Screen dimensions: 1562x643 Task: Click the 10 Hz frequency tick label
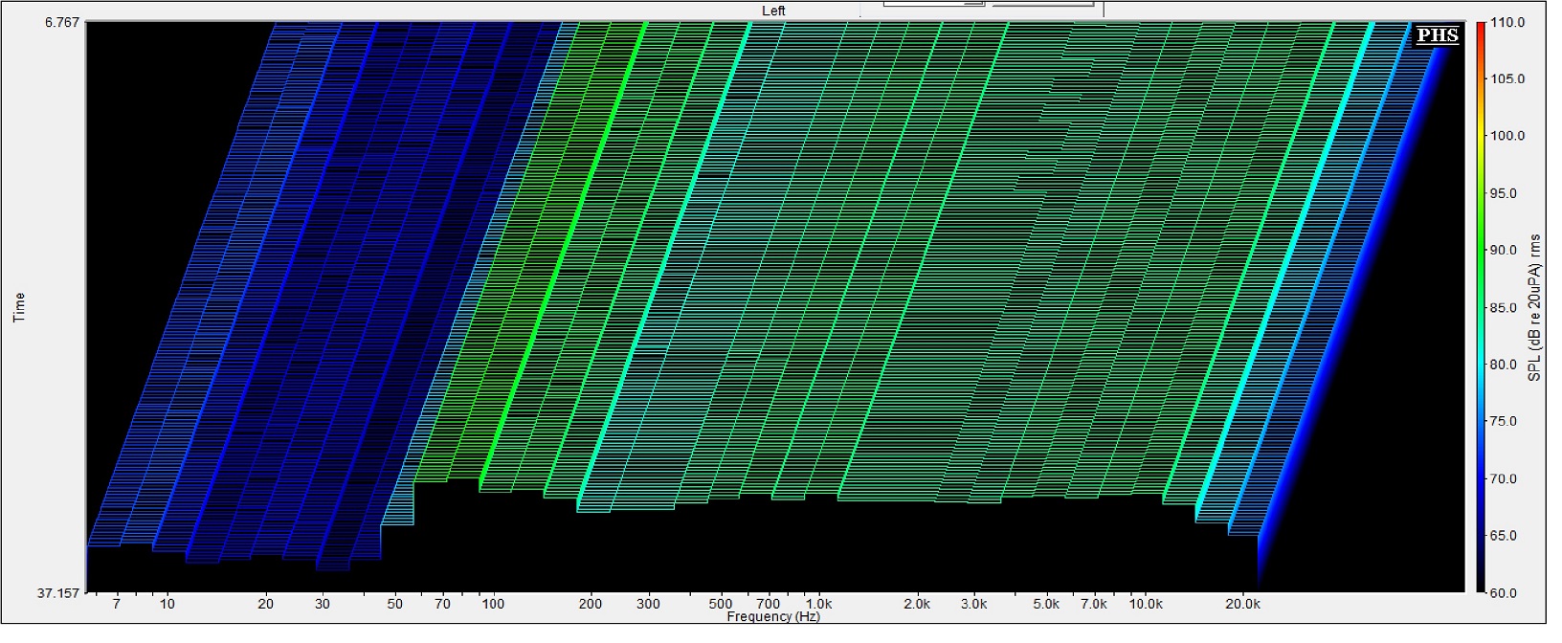[167, 605]
